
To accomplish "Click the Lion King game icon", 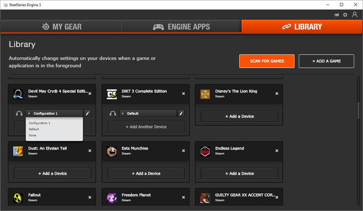I will 205,94.
